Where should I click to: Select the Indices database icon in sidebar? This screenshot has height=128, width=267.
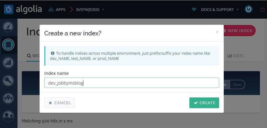pyautogui.click(x=8, y=45)
